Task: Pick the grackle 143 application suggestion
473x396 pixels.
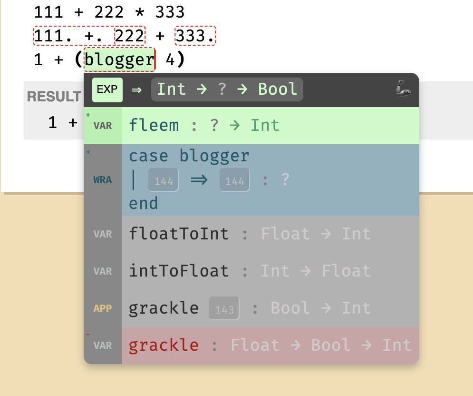Action: tap(251, 308)
